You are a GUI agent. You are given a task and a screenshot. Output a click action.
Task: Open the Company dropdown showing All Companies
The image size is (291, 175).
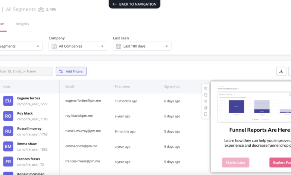click(x=78, y=46)
